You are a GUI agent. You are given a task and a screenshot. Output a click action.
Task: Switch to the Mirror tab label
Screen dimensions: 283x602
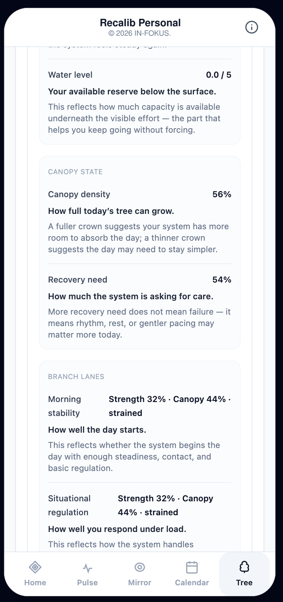pyautogui.click(x=140, y=582)
